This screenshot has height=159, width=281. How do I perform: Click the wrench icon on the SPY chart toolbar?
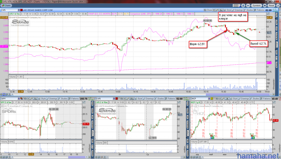click(31, 99)
